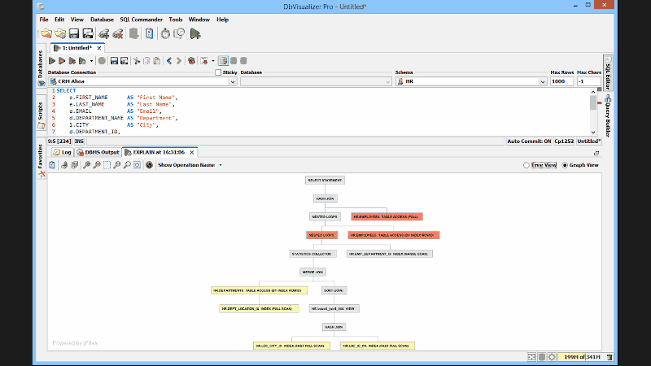Image resolution: width=651 pixels, height=366 pixels.
Task: Click the next right arrow in editor toolbar
Action: (x=179, y=61)
